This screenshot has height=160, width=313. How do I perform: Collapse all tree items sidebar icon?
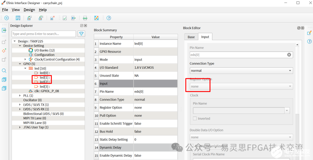tap(4, 88)
